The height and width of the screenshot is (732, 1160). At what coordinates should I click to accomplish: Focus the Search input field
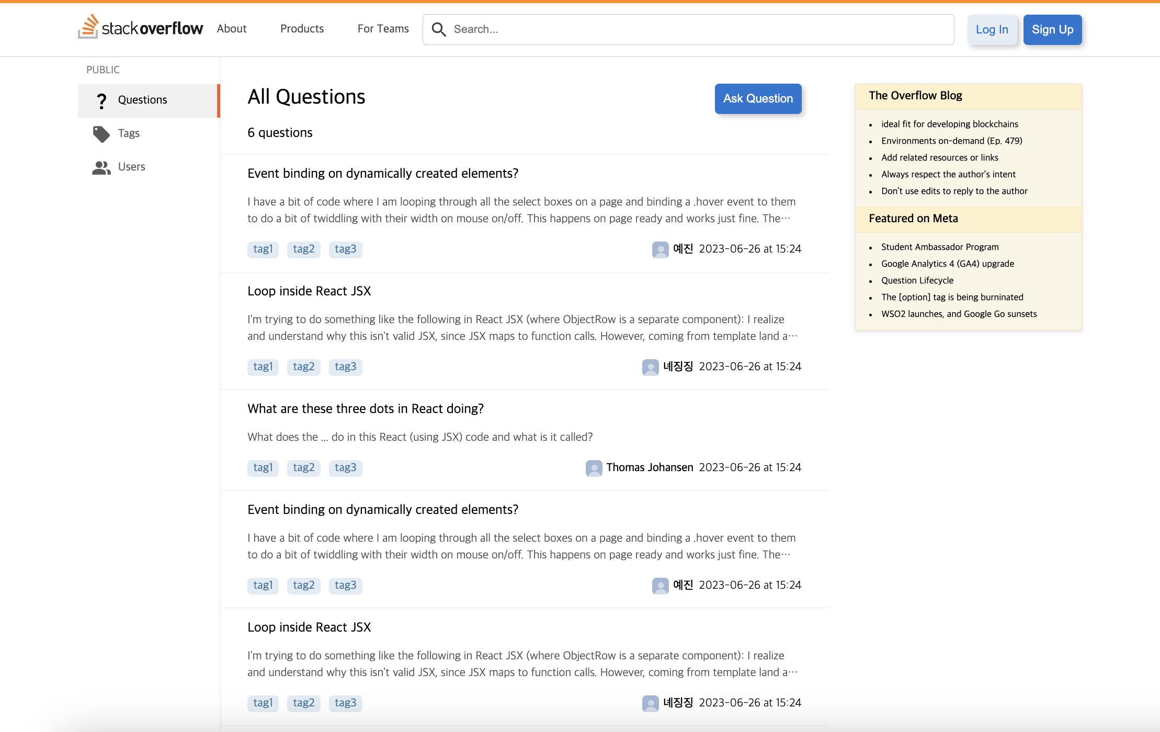(x=696, y=29)
